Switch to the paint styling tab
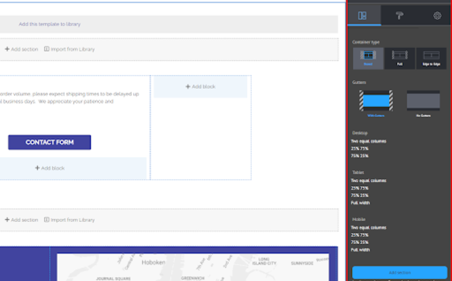Viewport: 452px width, 281px height. coord(400,15)
